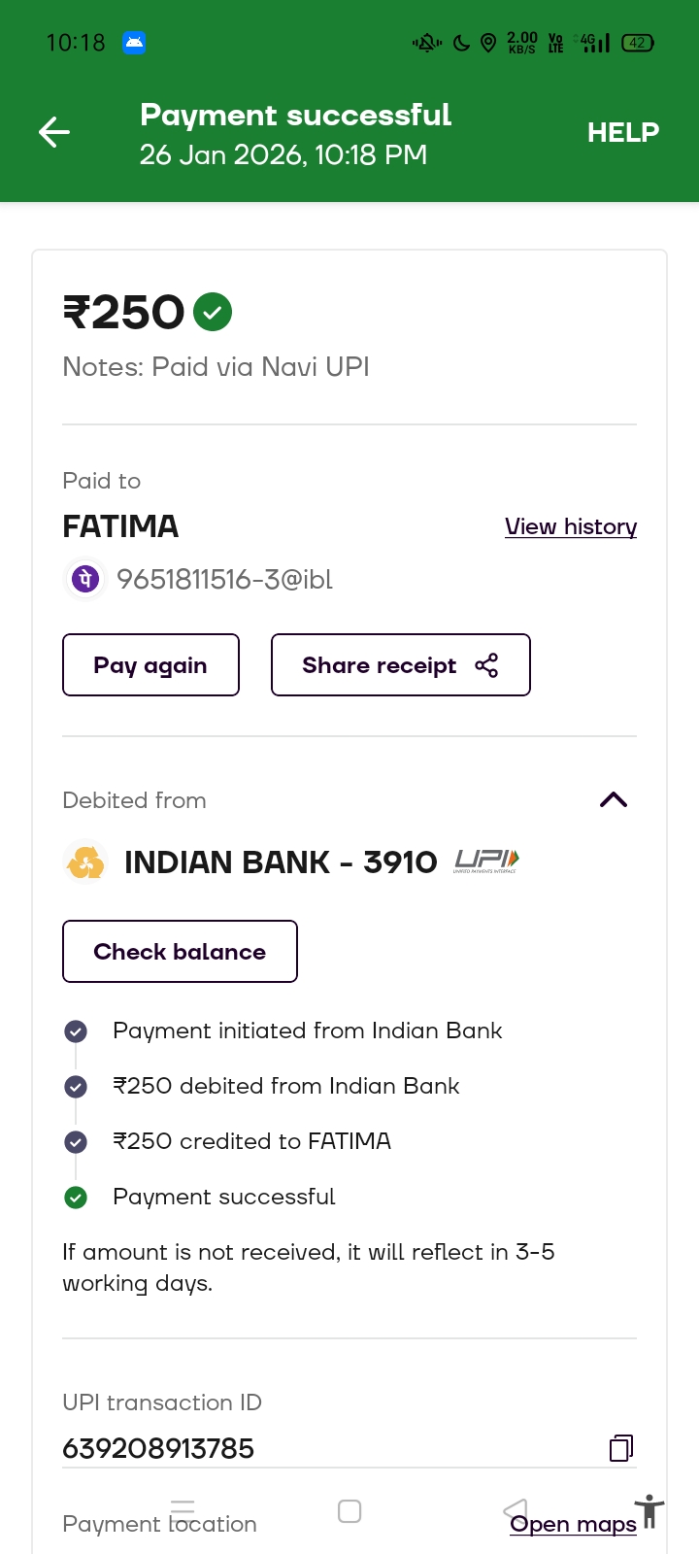
Task: Tap the PhonePe icon next to UPI ID
Action: tap(85, 579)
